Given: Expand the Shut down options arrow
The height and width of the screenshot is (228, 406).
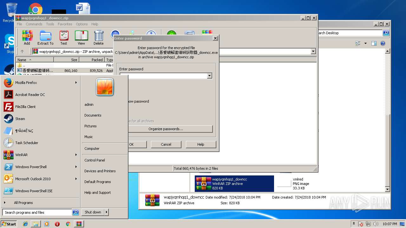Looking at the screenshot, I should coord(106,212).
